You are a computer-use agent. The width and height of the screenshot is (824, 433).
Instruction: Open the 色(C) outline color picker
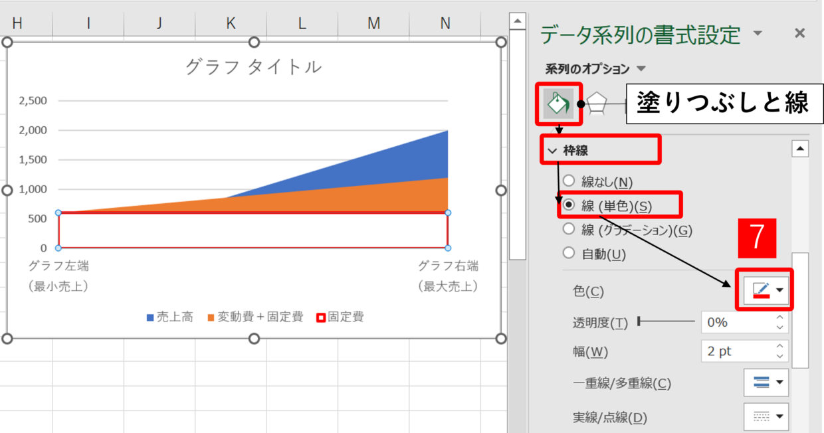coord(766,290)
